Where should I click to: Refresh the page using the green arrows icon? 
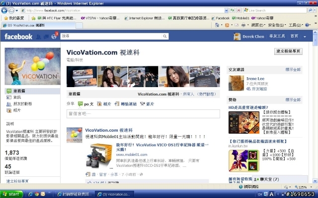point(232,10)
